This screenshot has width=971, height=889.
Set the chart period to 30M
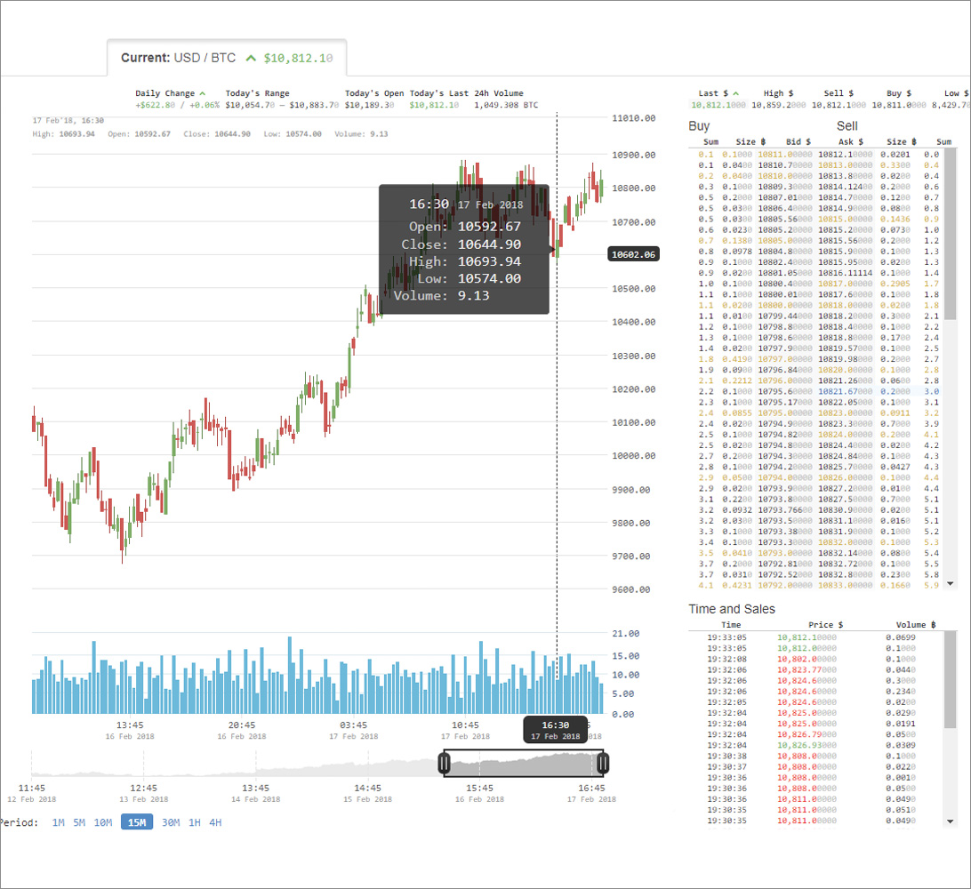[170, 822]
